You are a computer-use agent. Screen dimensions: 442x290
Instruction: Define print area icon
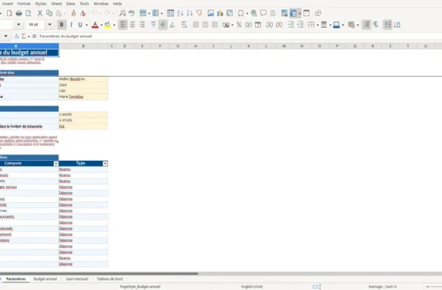coord(284,13)
